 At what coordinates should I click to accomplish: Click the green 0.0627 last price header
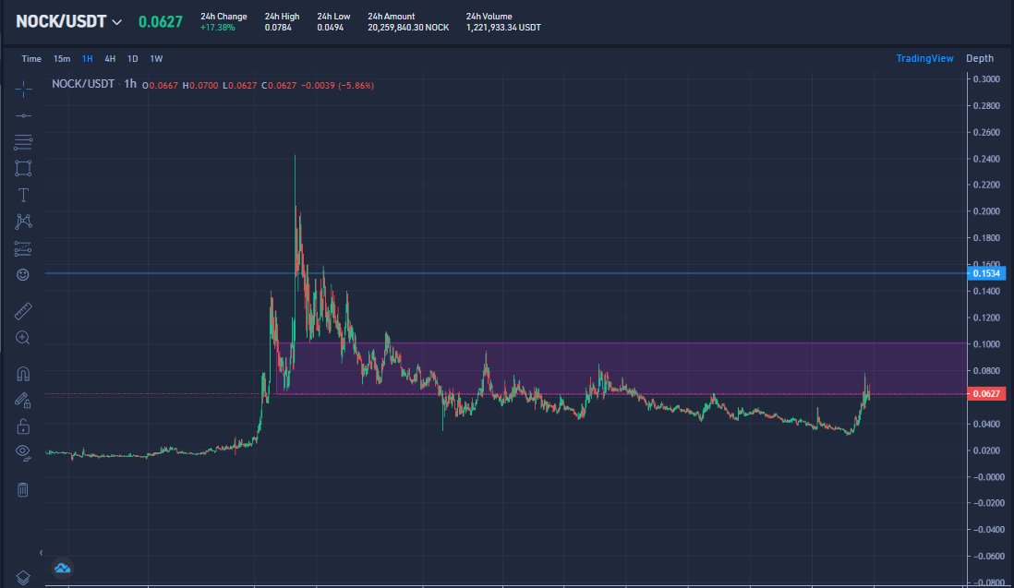point(161,22)
